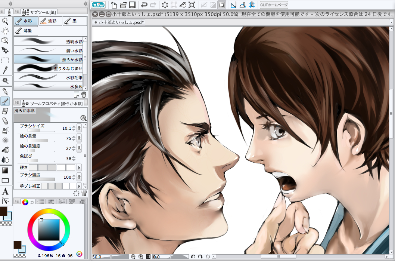The height and width of the screenshot is (261, 395).
Task: Adjust the ブラシサイズ slider
Action: point(41,130)
